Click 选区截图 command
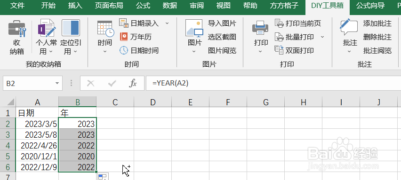The width and height of the screenshot is (401, 180). (x=222, y=37)
